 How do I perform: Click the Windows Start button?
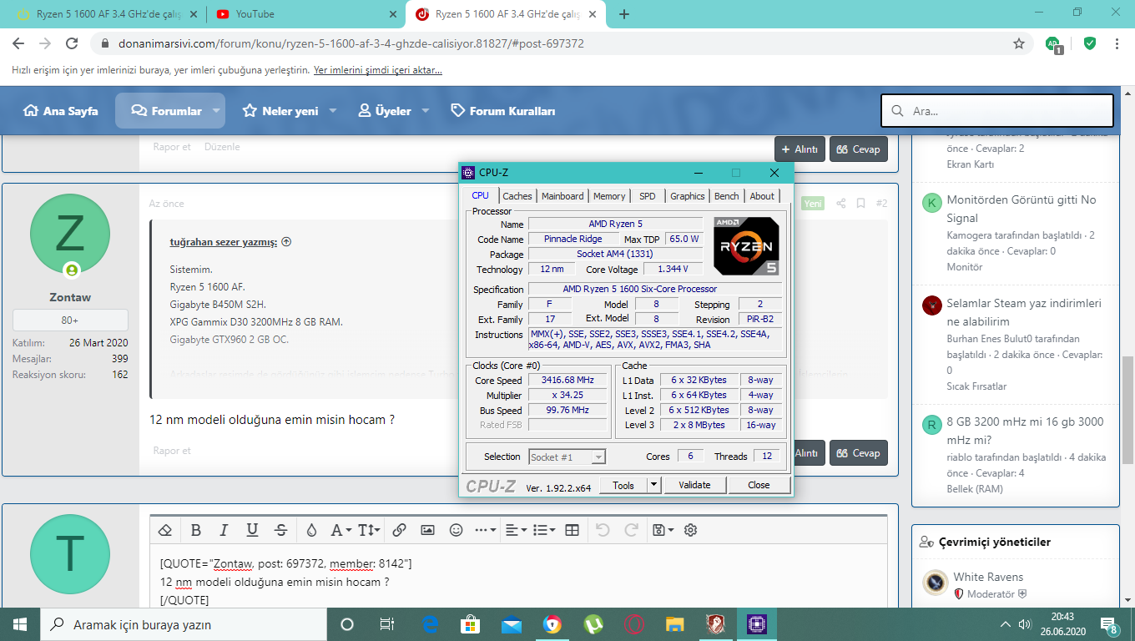pos(19,624)
